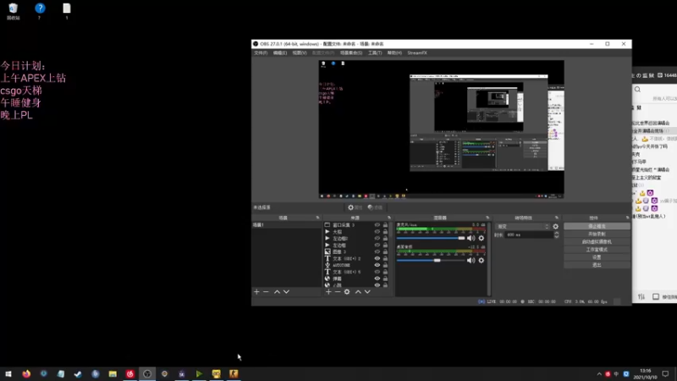
Task: Toggle visibility of 窗口采集 3 source
Action: [x=377, y=225]
